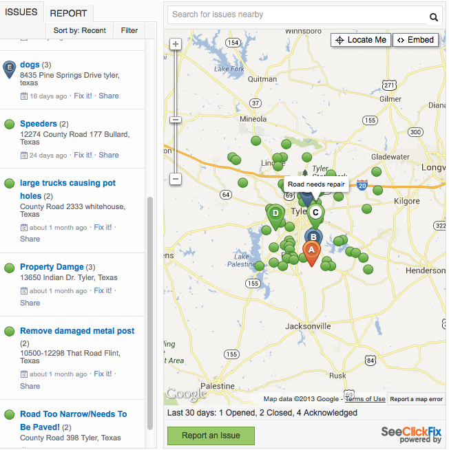Click green dot beside Property Damge issue
Image resolution: width=449 pixels, height=450 pixels.
(10, 268)
